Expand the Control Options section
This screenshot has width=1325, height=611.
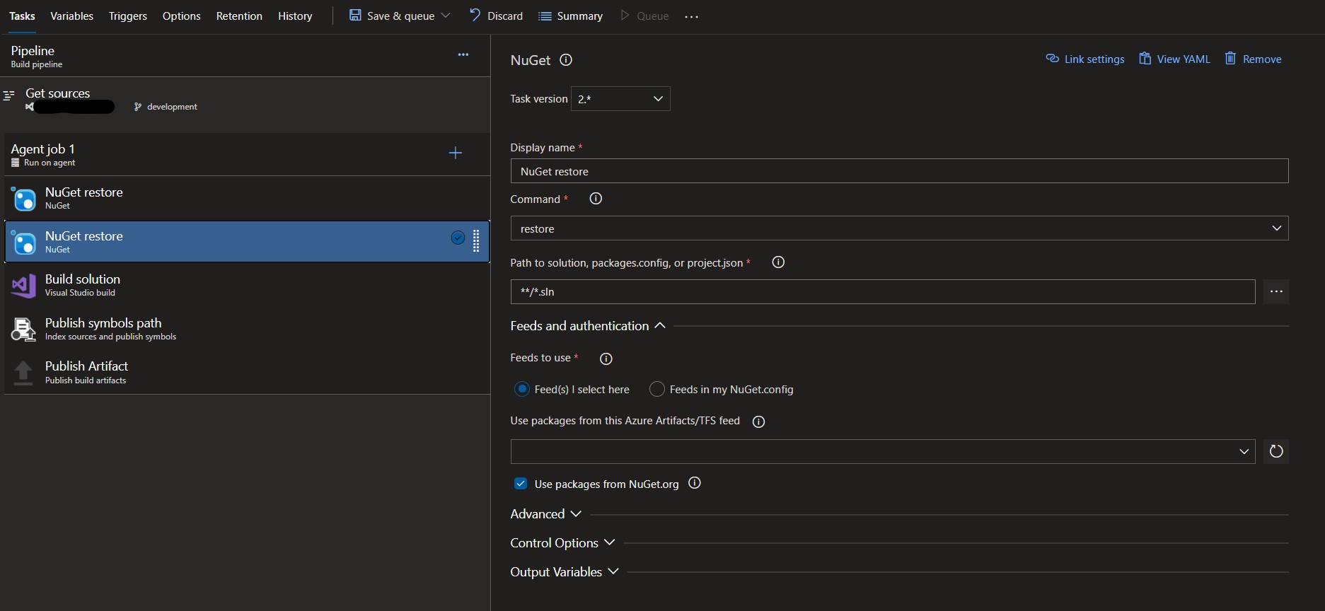point(562,543)
